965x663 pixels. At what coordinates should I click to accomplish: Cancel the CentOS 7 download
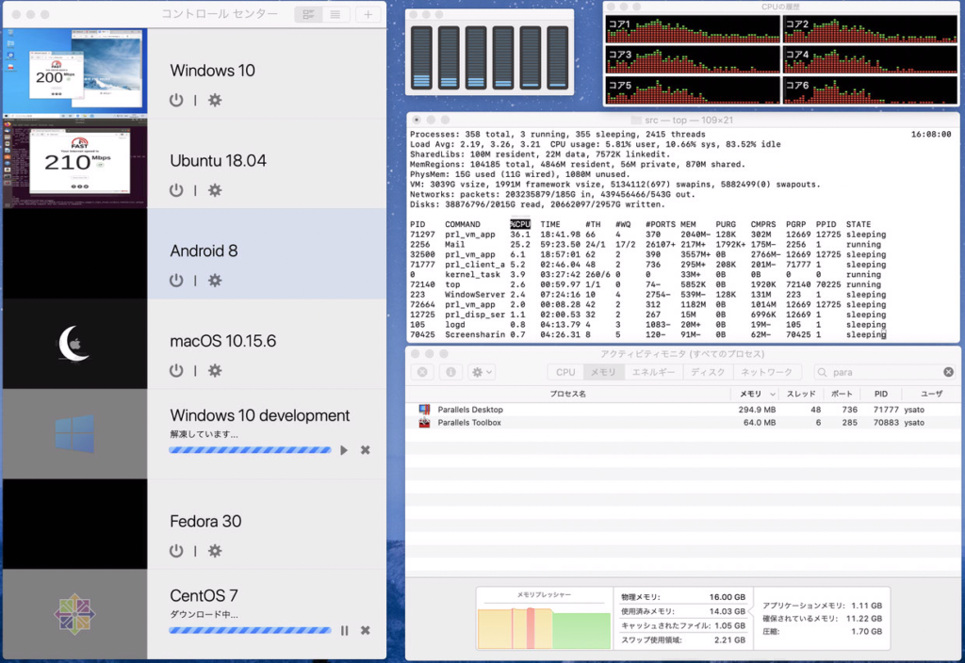pos(366,630)
